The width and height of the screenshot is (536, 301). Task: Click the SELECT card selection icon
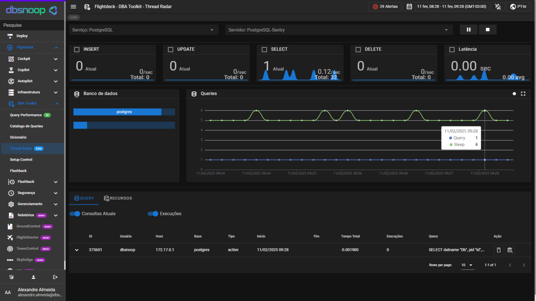[x=264, y=49]
